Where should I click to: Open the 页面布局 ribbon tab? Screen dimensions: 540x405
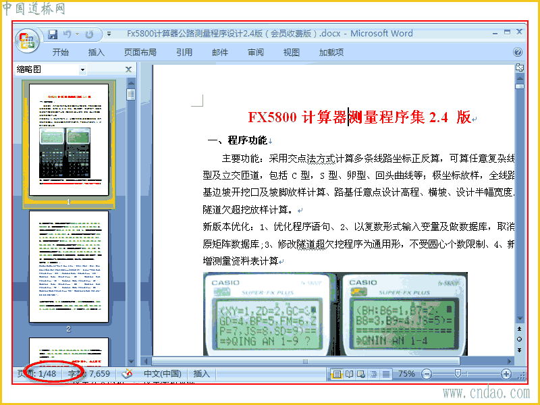tap(140, 53)
